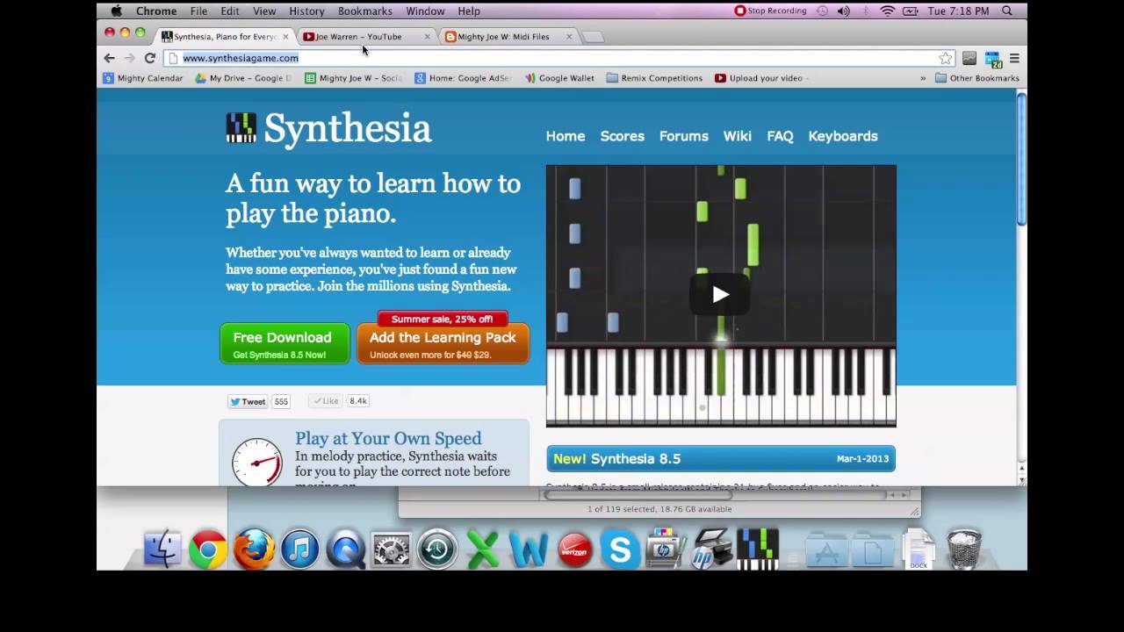Open the File menu
The width and height of the screenshot is (1124, 632).
(198, 11)
